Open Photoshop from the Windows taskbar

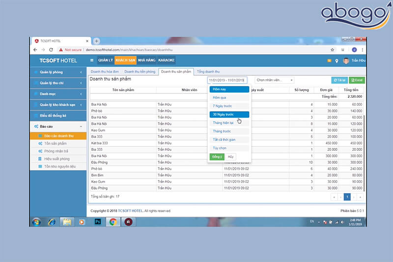[x=98, y=221]
